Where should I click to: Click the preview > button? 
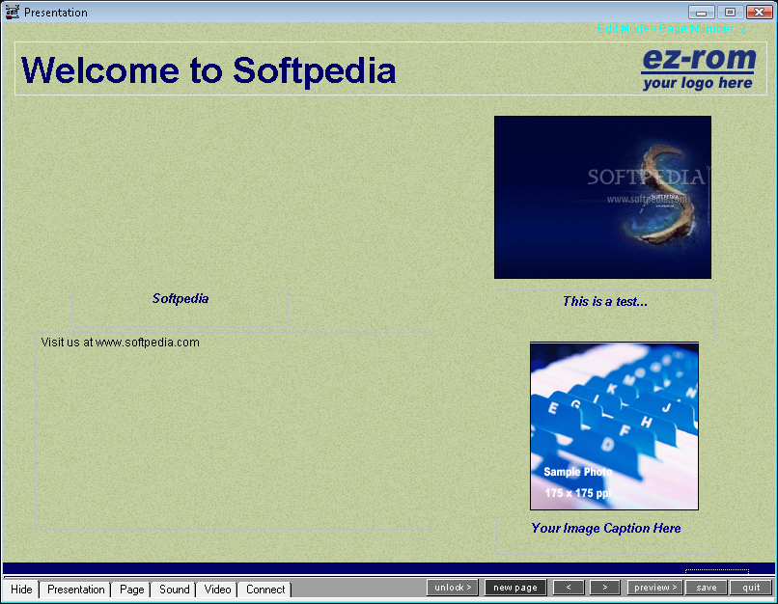click(x=655, y=588)
